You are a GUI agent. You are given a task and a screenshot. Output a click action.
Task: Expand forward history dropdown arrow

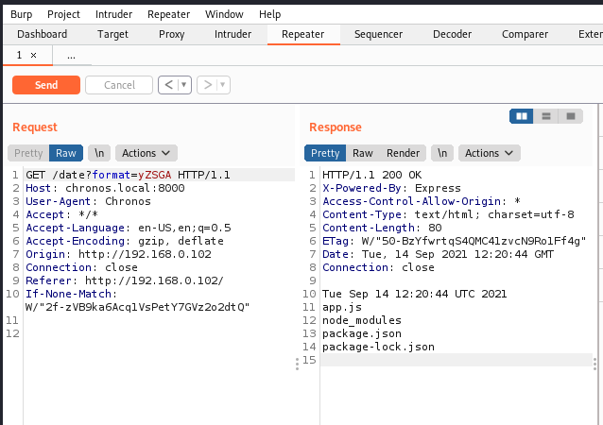pyautogui.click(x=223, y=85)
